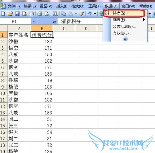
Task: Expand the full Data menu with double chevron
Action: click(125, 39)
